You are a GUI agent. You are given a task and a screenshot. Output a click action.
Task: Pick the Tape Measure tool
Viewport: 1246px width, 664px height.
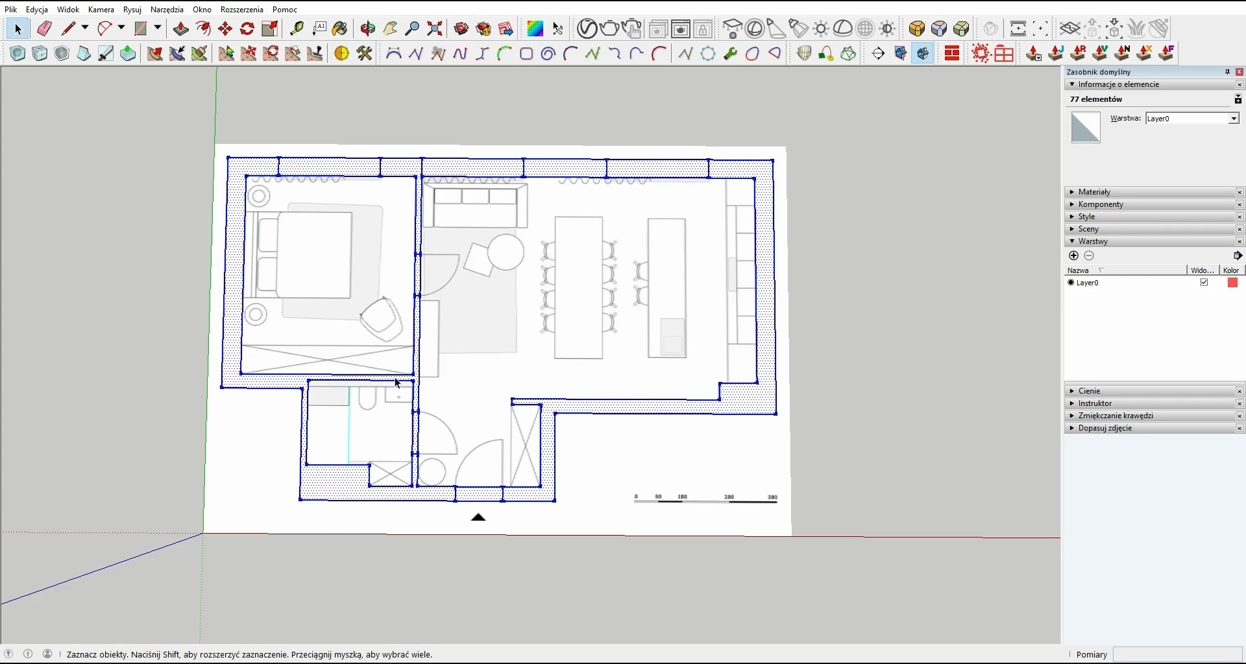(x=297, y=29)
